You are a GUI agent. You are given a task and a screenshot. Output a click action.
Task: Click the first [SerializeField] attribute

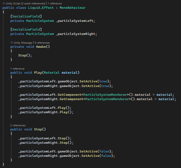pyautogui.click(x=26, y=16)
